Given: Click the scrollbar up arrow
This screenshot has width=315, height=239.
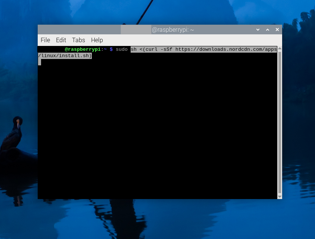Looking at the screenshot, I should point(280,49).
